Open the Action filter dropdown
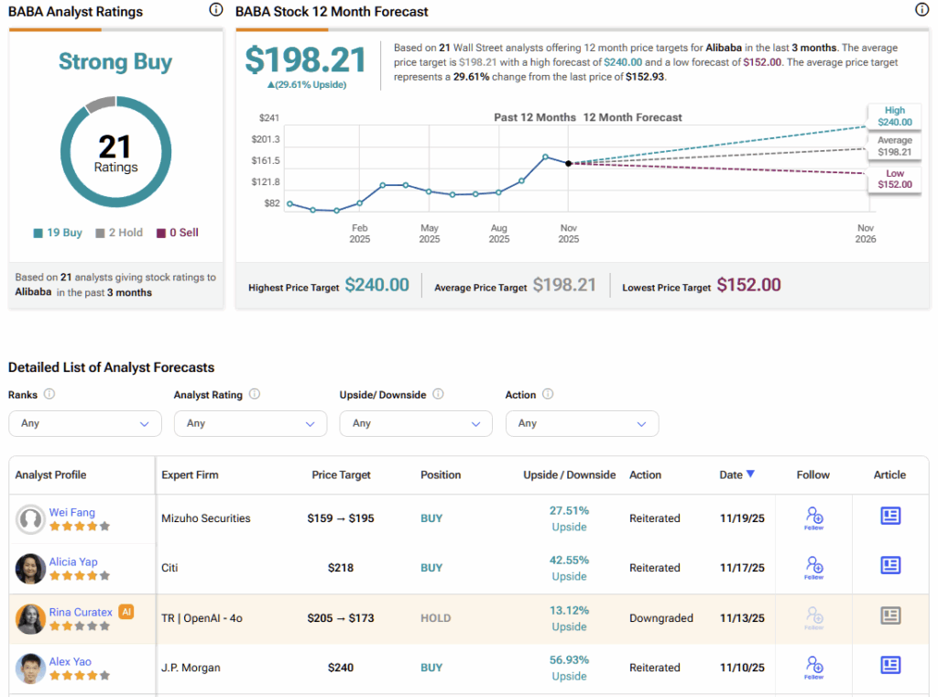This screenshot has width=938, height=697. pyautogui.click(x=582, y=423)
